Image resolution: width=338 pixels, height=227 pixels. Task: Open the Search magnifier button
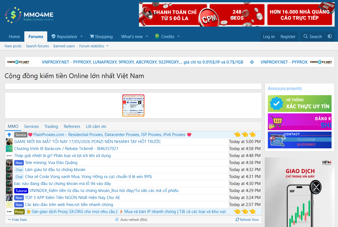[313, 36]
